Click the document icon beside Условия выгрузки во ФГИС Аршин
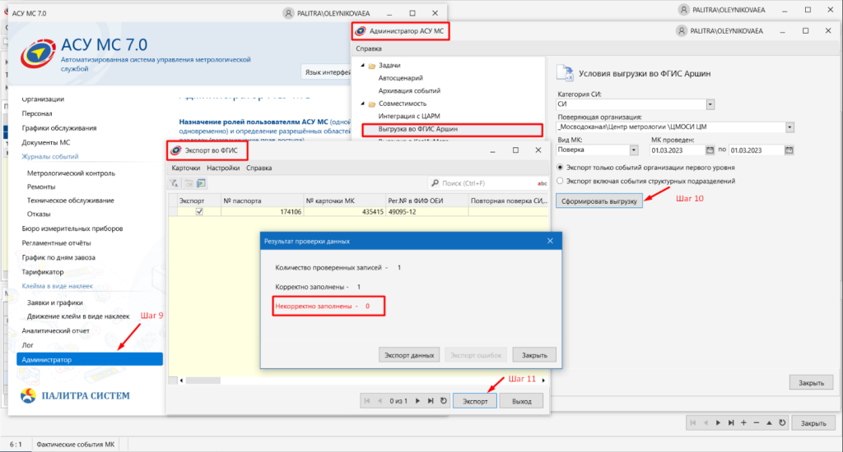 tap(565, 73)
